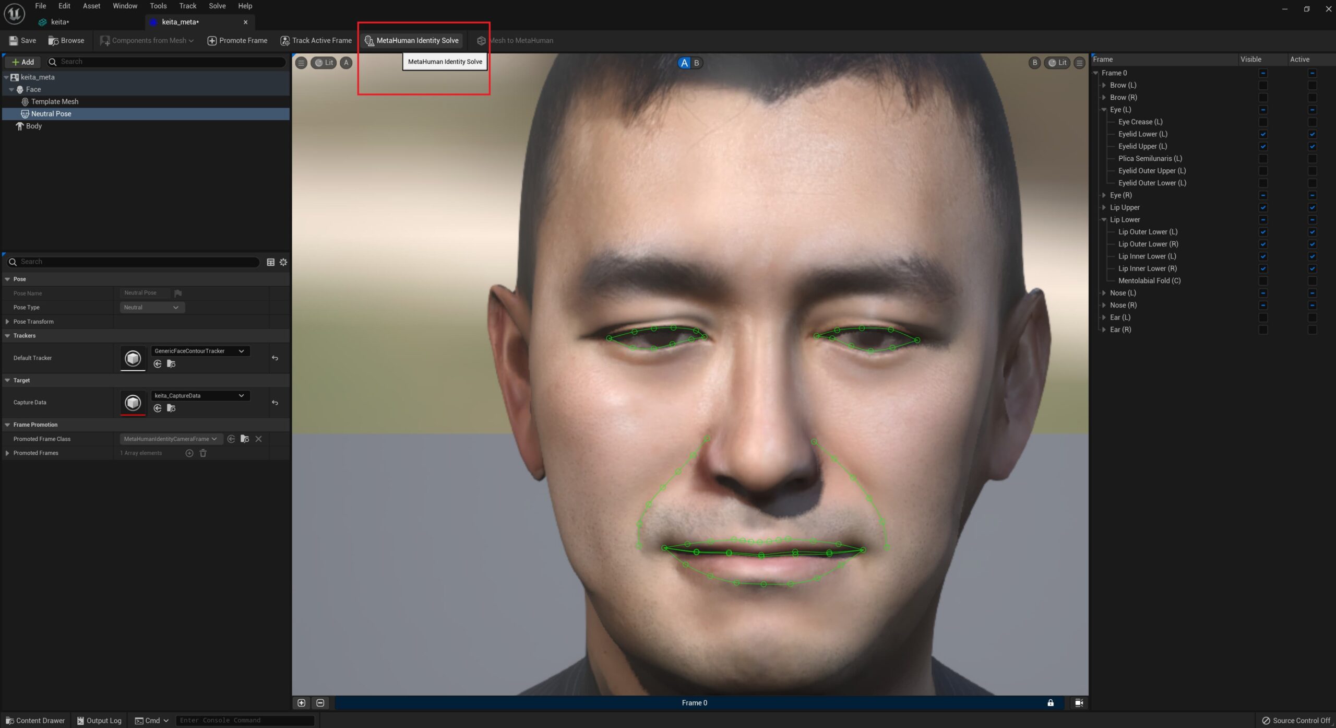Click the B indicator on right viewport controls
This screenshot has width=1336, height=728.
tap(1034, 63)
